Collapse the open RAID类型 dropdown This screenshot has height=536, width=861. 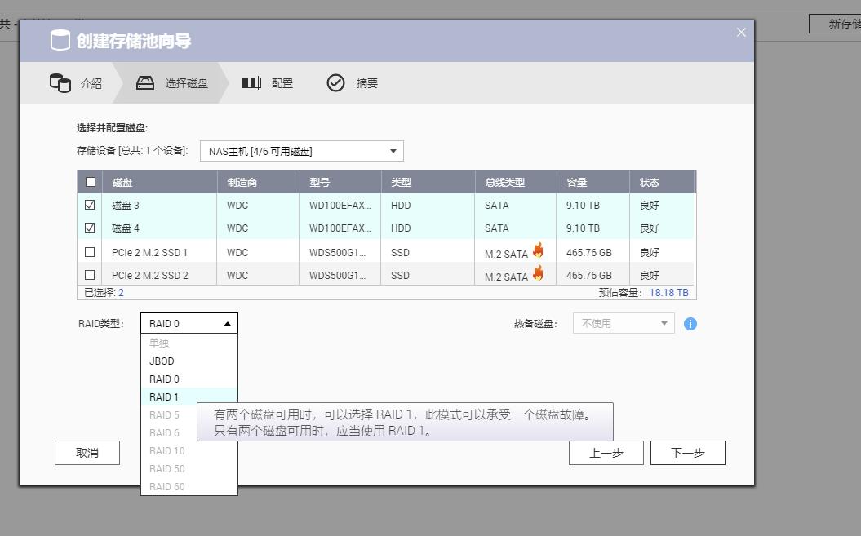pos(188,323)
